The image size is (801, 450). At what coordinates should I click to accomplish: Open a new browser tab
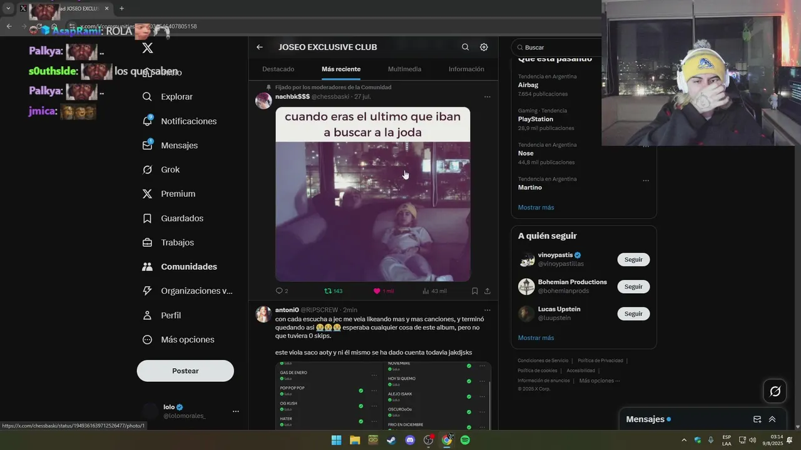click(121, 8)
